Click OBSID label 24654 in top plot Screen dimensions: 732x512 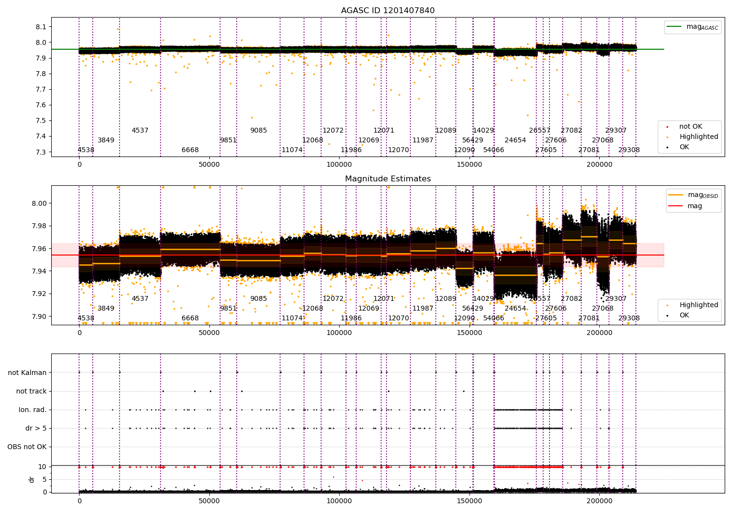[515, 140]
